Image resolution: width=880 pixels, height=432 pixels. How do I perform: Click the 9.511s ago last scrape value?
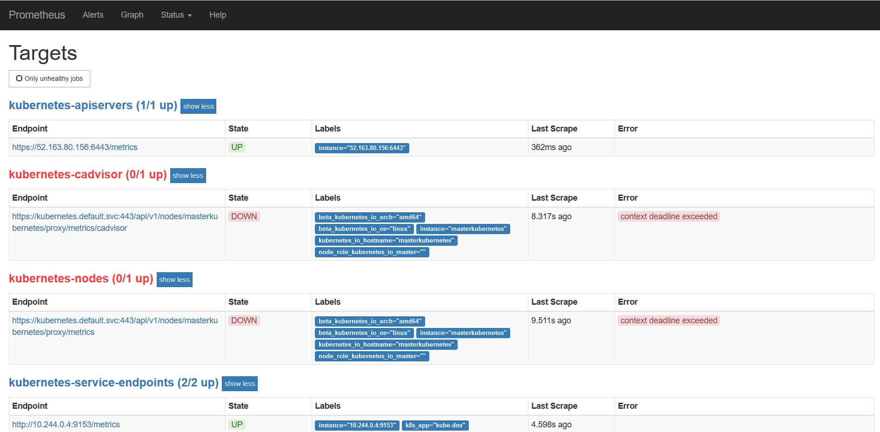click(551, 321)
